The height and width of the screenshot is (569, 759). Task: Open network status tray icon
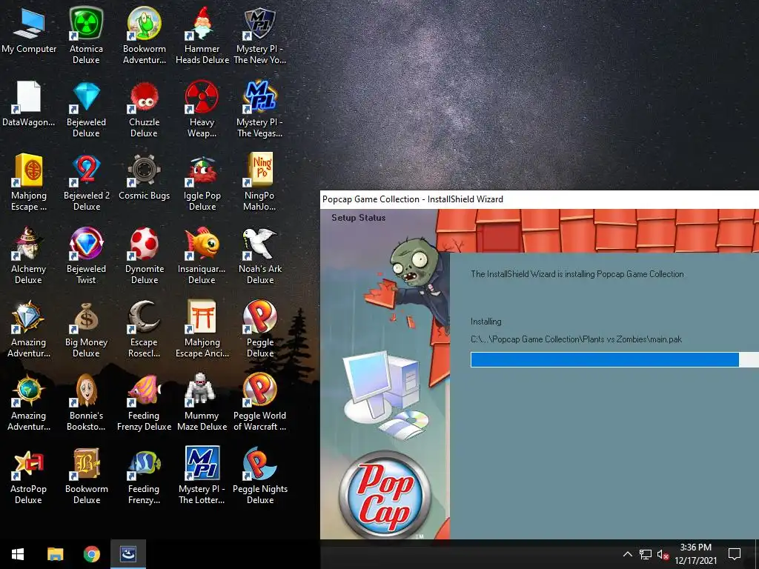646,554
